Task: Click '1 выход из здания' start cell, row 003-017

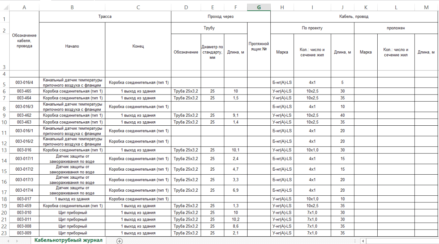Action: 72,199
